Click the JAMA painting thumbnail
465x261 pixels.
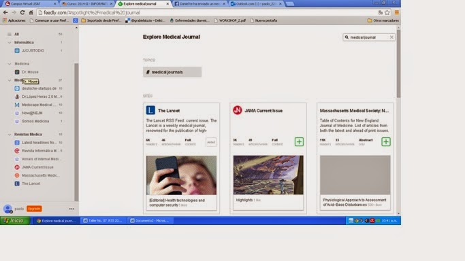pyautogui.click(x=268, y=175)
